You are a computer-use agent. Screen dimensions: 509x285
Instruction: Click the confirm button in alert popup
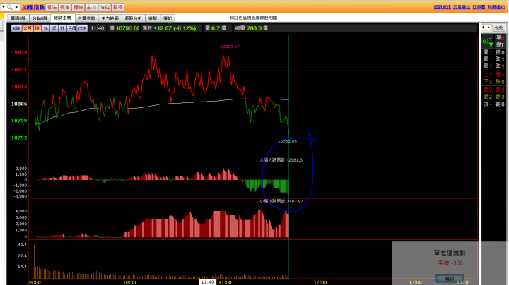[450, 279]
